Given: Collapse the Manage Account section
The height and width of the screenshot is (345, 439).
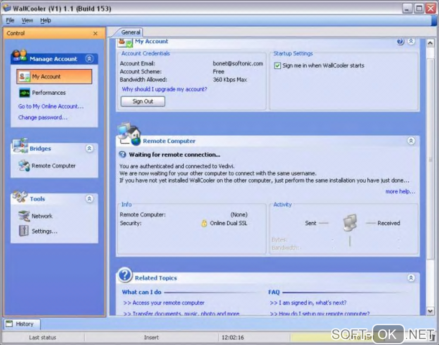Looking at the screenshot, I should 90,59.
